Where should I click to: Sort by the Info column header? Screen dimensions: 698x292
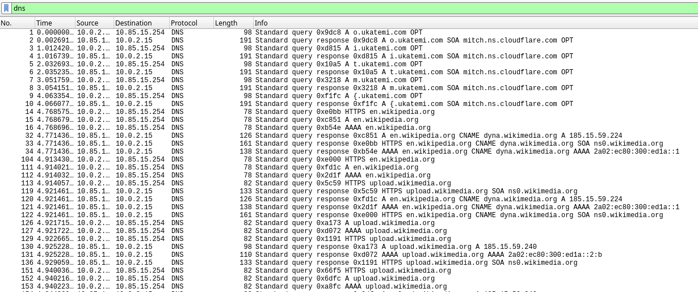click(476, 23)
